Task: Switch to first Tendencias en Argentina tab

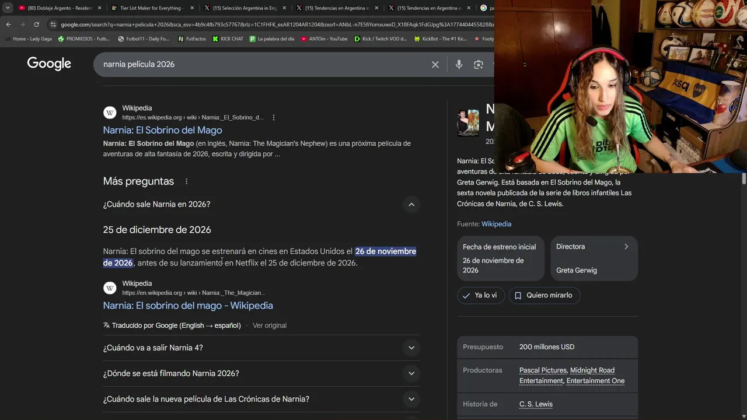Action: point(333,8)
